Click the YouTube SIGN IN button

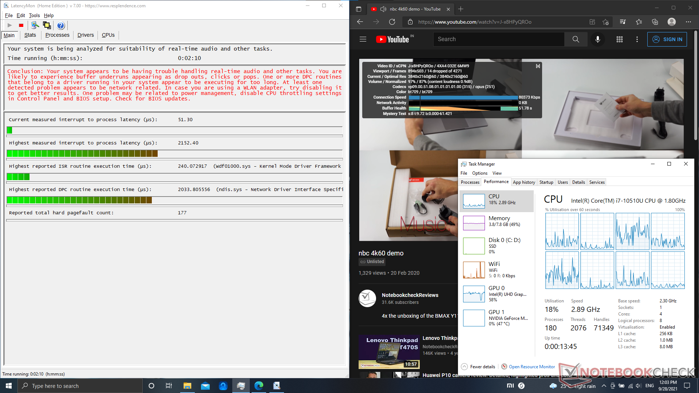point(667,39)
